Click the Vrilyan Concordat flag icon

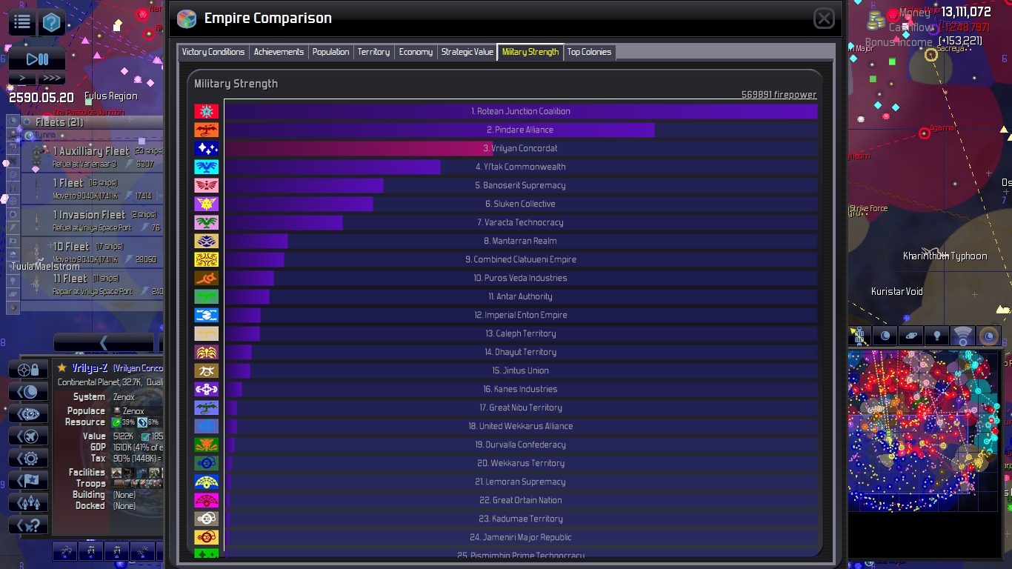point(206,148)
